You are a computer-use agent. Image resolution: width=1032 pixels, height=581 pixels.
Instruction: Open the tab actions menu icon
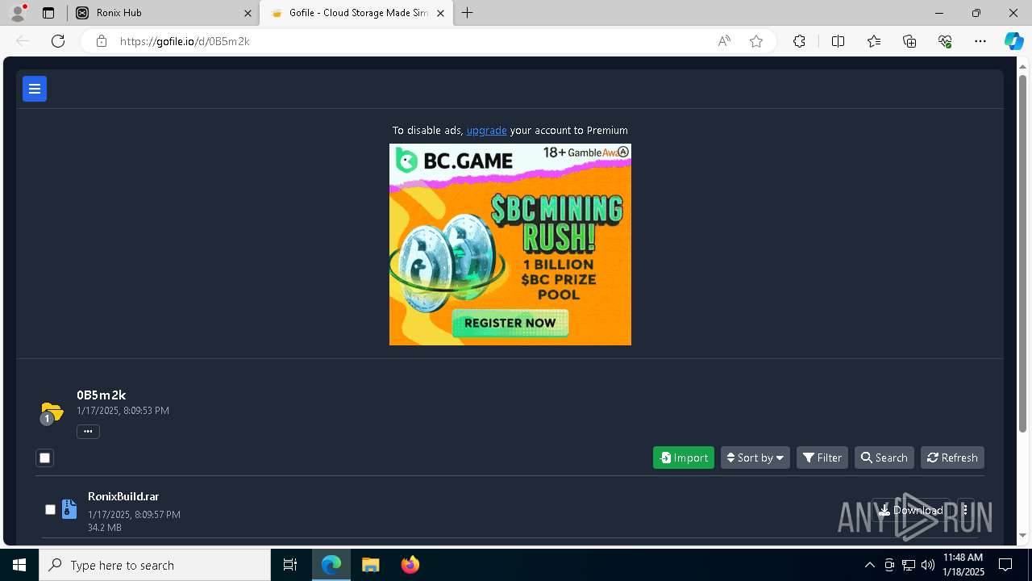[48, 13]
